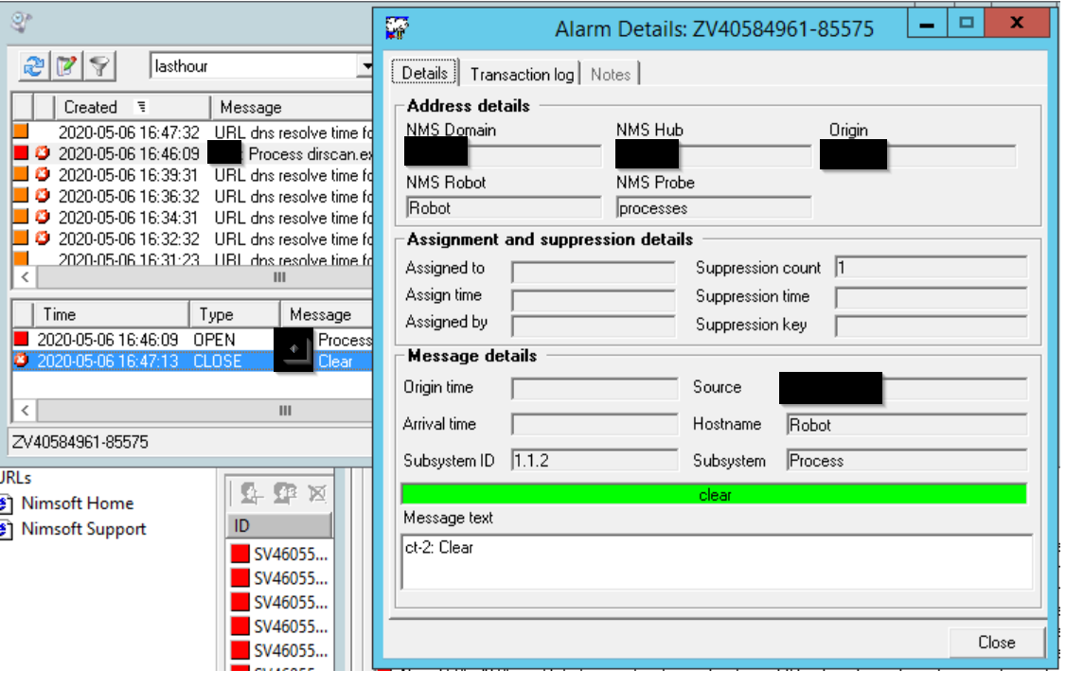This screenshot has width=1066, height=688.
Task: Open the Notes tab
Action: tap(611, 74)
